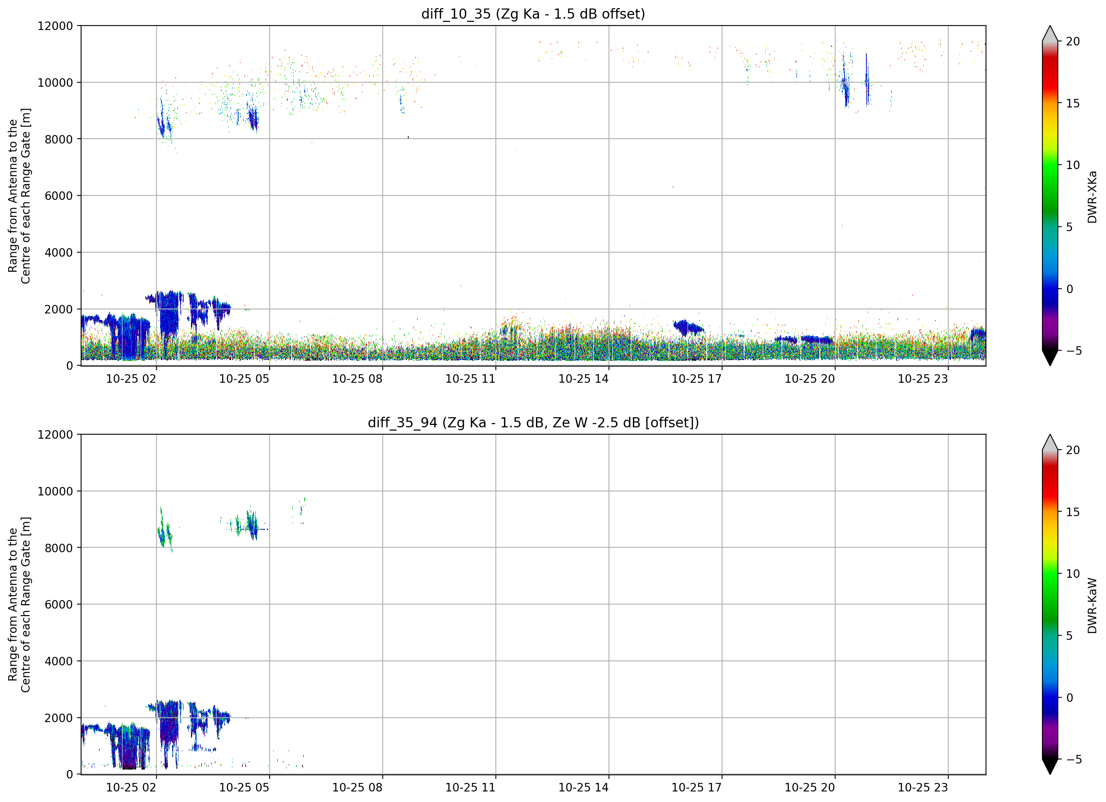
Task: Click the '10-25 02' x-tick label in the bottom plot
Action: (x=131, y=787)
